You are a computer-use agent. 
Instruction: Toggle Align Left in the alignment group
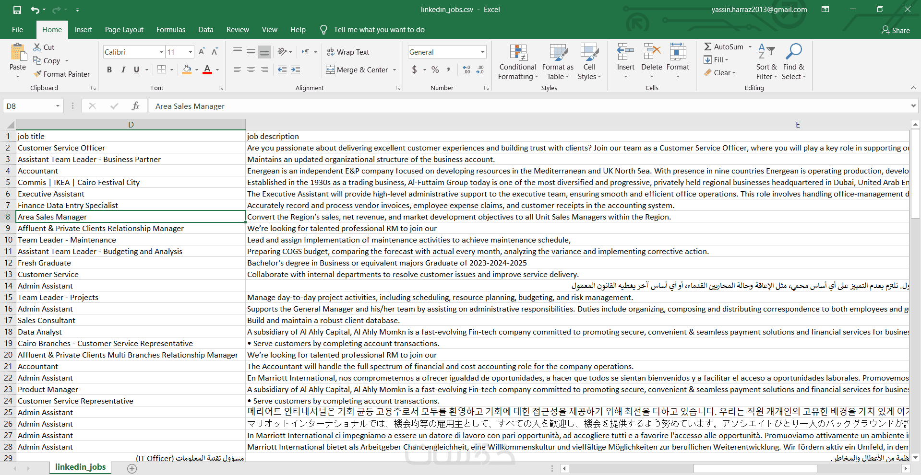tap(238, 70)
